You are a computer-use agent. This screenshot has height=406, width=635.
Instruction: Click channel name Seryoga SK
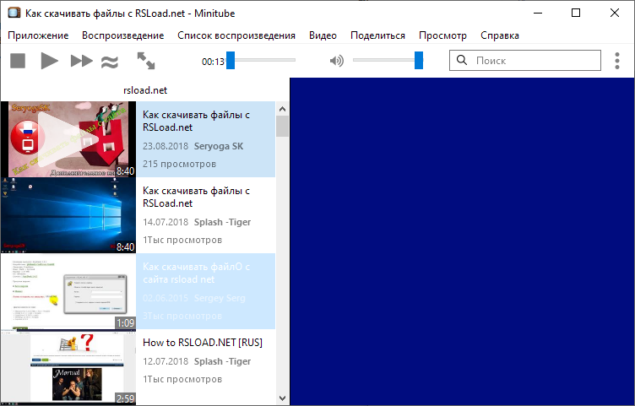[219, 146]
